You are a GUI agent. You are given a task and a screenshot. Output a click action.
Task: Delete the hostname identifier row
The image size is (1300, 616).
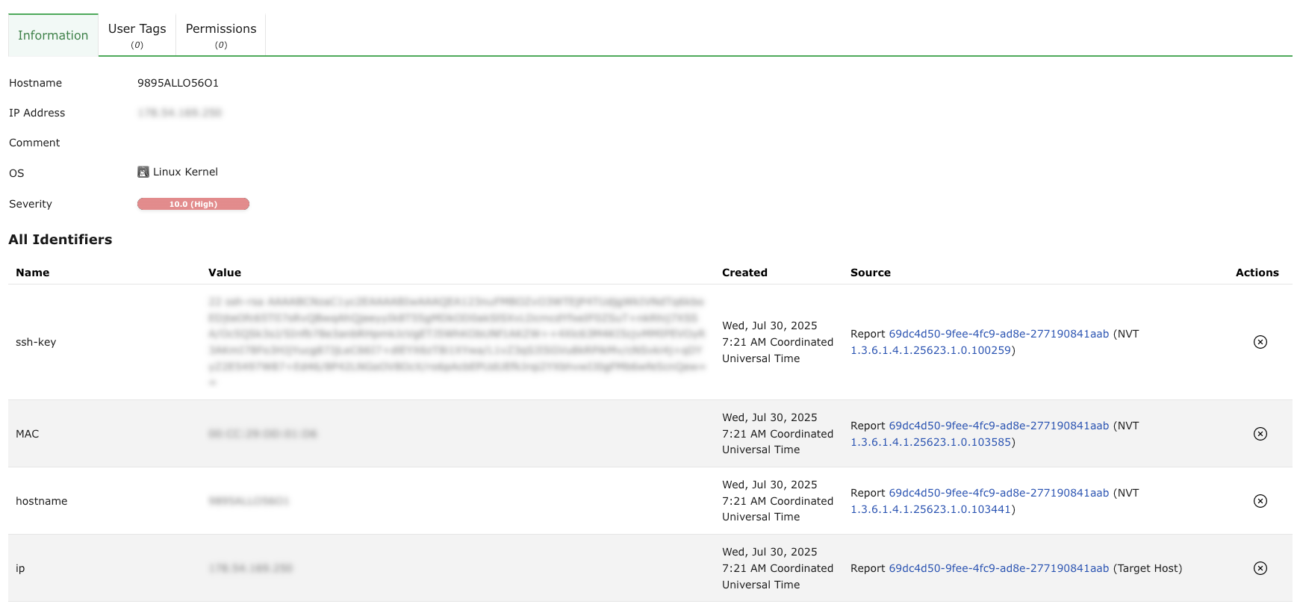(x=1260, y=501)
